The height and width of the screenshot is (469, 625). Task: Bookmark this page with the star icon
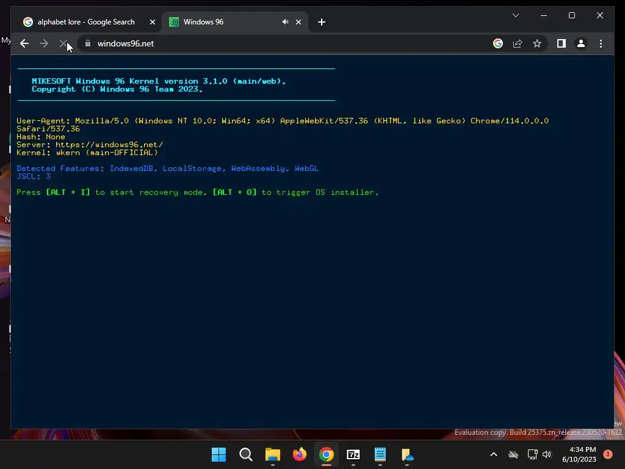pyautogui.click(x=537, y=43)
